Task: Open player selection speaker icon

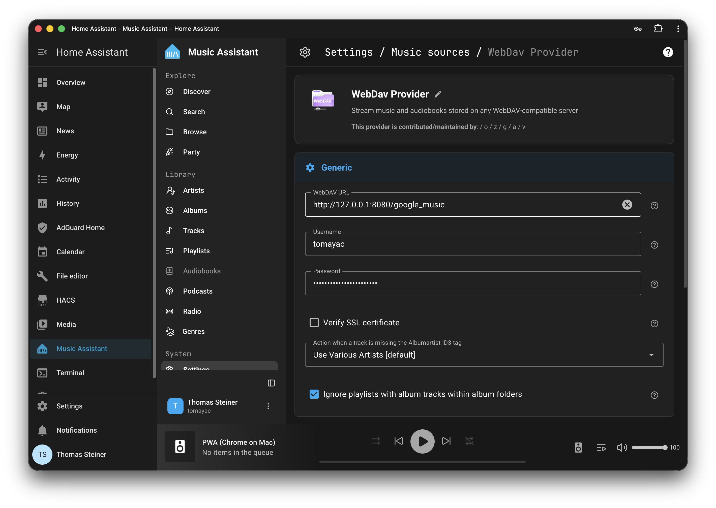Action: pyautogui.click(x=578, y=448)
